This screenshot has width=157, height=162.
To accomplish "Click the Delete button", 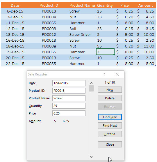I will point(110,98).
